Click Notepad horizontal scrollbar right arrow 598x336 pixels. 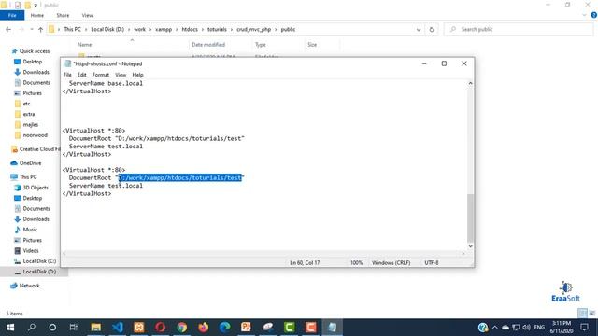click(463, 253)
